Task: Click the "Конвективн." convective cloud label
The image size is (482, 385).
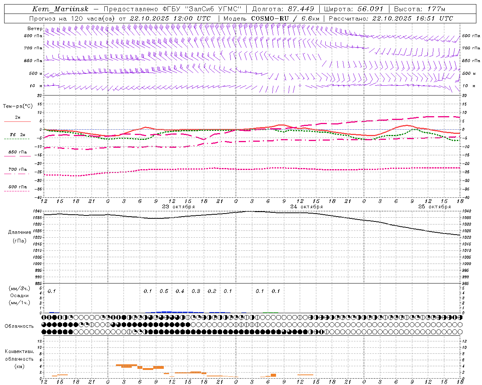Action: point(19,352)
